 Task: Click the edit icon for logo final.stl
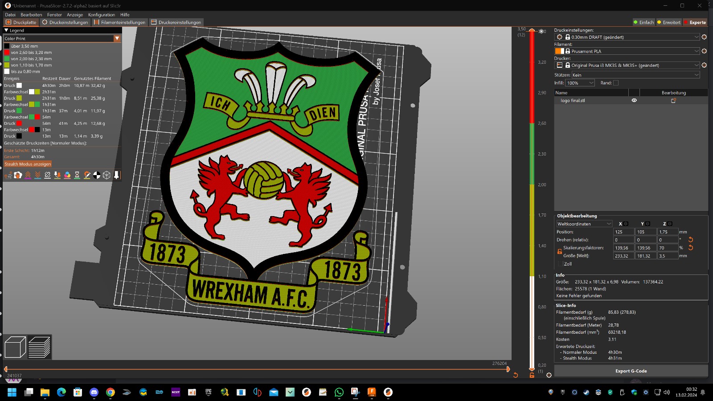click(x=673, y=101)
